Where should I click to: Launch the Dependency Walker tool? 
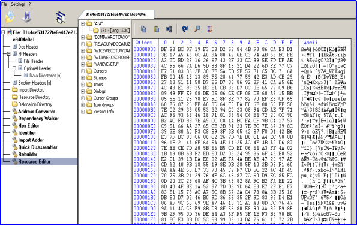38,119
